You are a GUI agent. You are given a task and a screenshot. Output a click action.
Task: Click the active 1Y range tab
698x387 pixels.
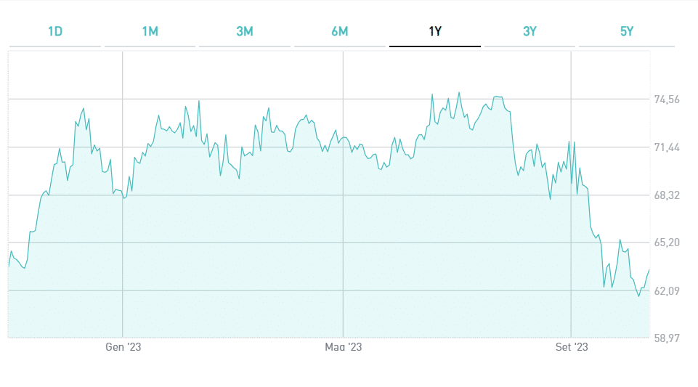[435, 31]
